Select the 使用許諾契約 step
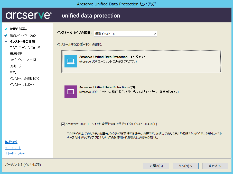The height and width of the screenshot is (174, 233). click(19, 29)
